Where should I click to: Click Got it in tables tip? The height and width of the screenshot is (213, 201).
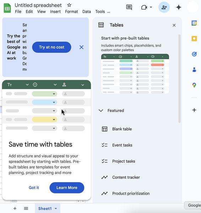pos(34,187)
